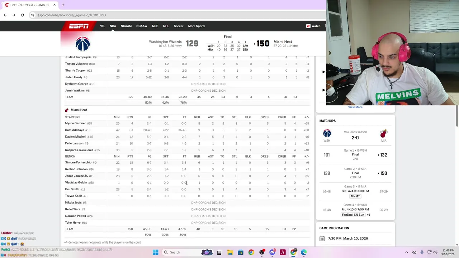Open the Game 1 @ WSH matchup

pos(355,155)
